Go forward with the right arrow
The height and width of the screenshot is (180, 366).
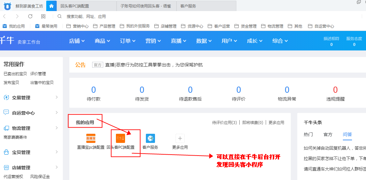(x=17, y=16)
